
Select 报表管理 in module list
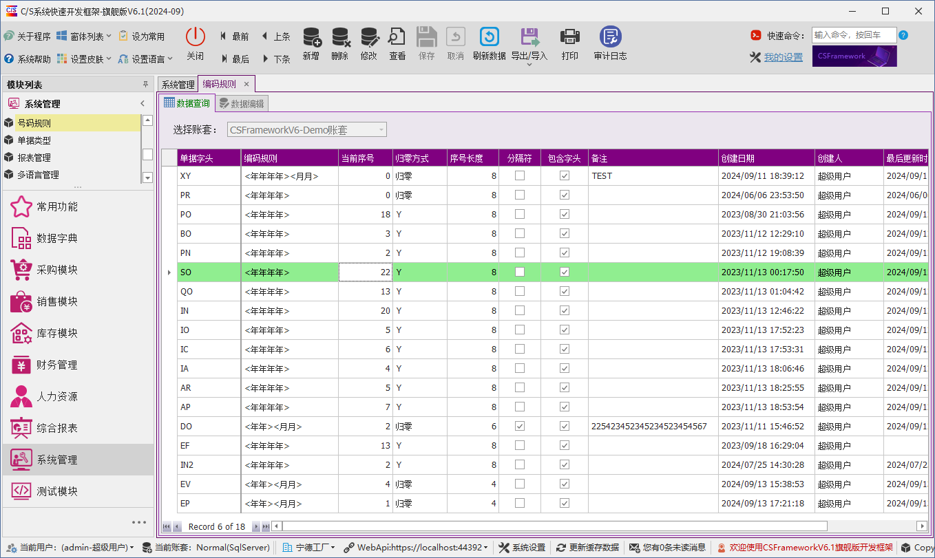click(x=72, y=158)
